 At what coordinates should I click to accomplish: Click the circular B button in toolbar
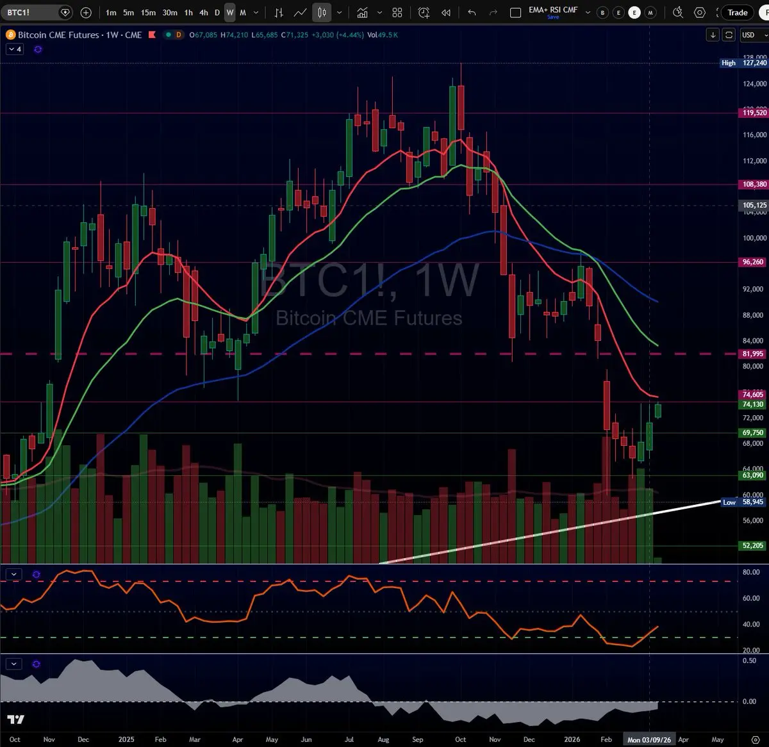coord(602,13)
